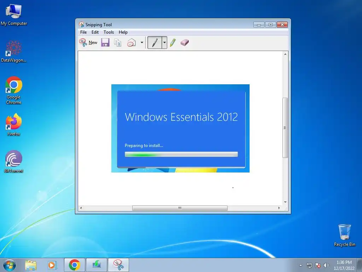Expand the Send Snip dropdown arrow
The height and width of the screenshot is (272, 362).
click(142, 42)
